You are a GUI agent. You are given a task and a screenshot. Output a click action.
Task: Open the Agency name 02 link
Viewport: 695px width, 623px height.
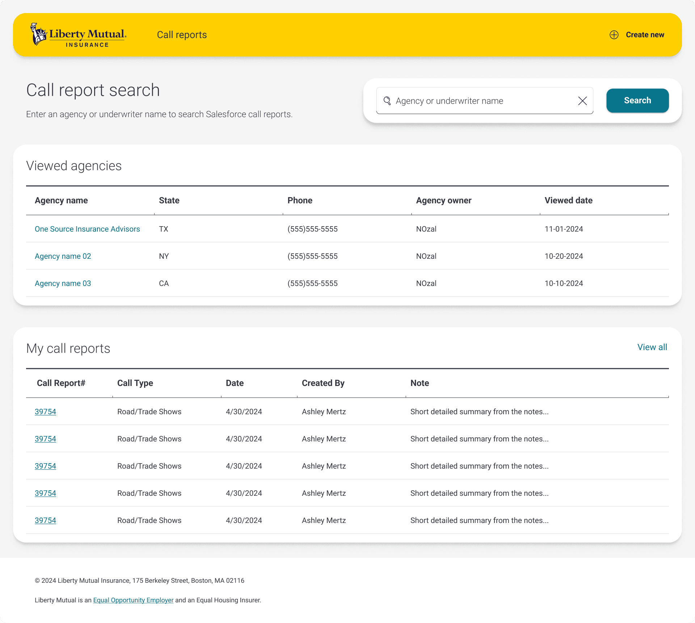(63, 256)
